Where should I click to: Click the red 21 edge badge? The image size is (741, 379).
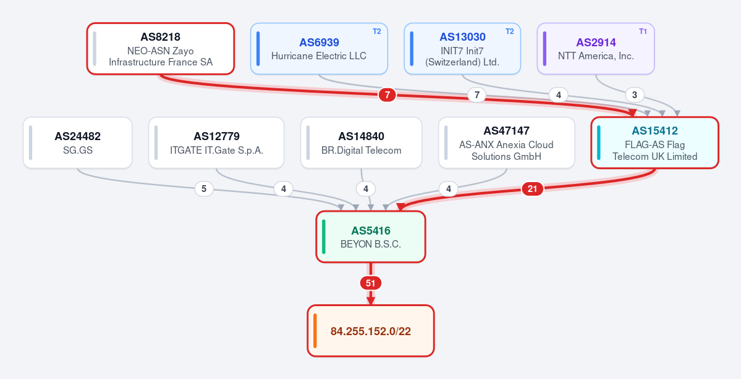point(533,189)
